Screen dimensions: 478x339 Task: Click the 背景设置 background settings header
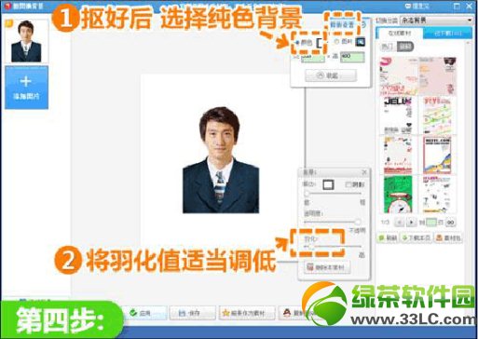(x=342, y=24)
